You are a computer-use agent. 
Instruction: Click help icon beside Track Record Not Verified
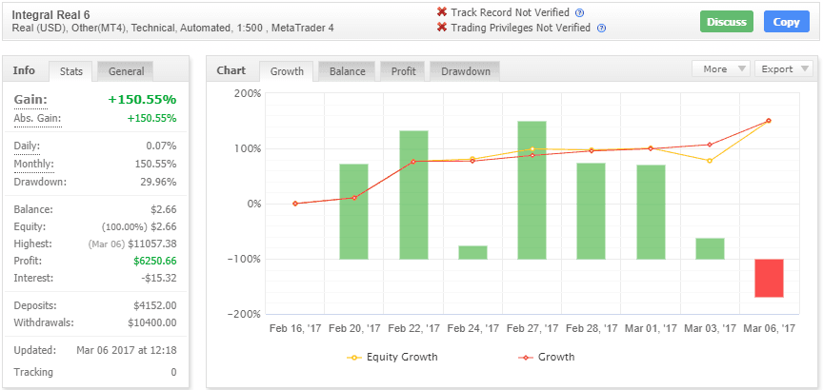pyautogui.click(x=580, y=13)
